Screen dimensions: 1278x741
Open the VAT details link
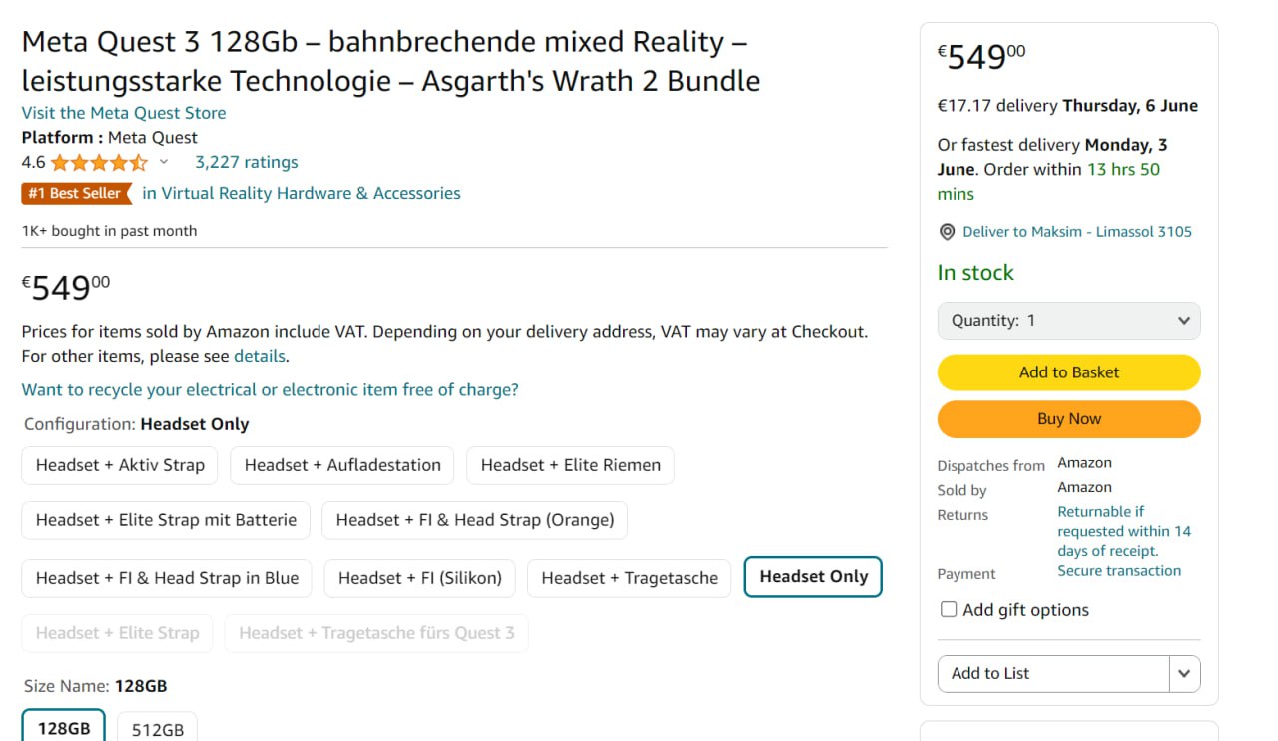point(260,356)
